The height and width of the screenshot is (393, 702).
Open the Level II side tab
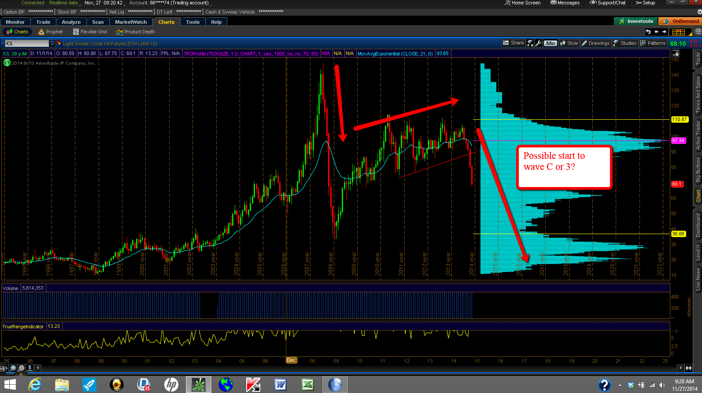698,253
